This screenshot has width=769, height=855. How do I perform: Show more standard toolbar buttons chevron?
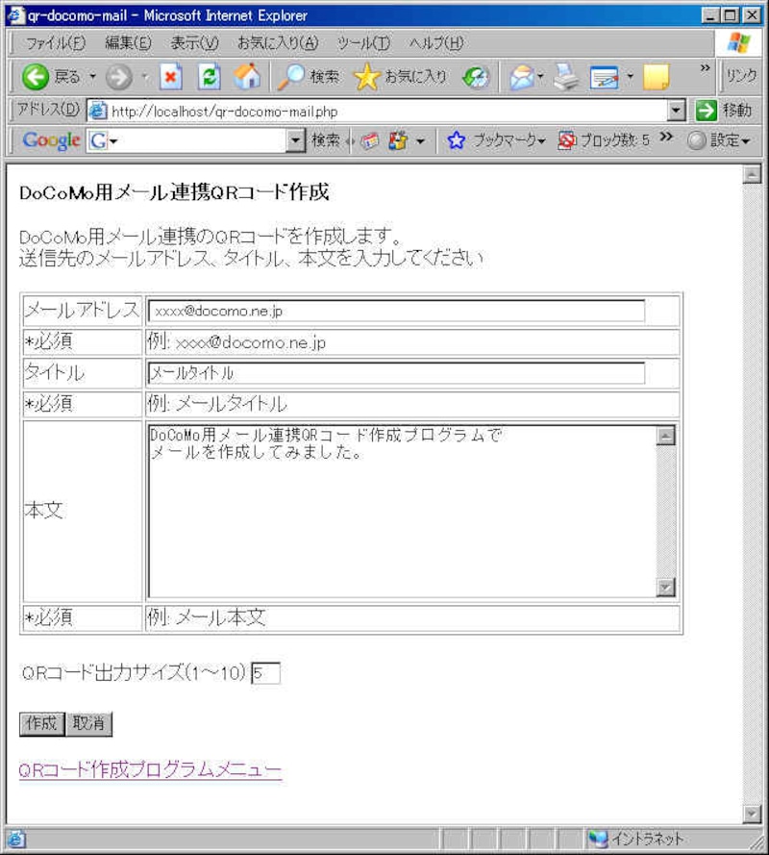point(706,67)
